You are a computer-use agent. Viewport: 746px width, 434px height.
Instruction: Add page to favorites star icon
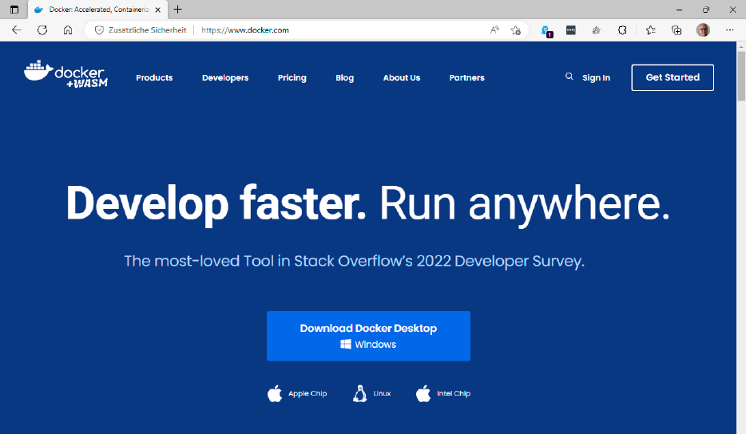point(516,30)
